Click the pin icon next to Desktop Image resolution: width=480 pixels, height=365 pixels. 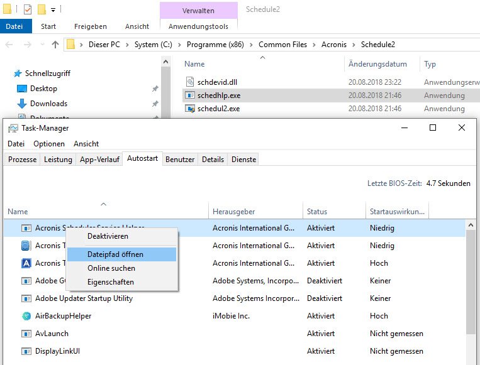(155, 89)
